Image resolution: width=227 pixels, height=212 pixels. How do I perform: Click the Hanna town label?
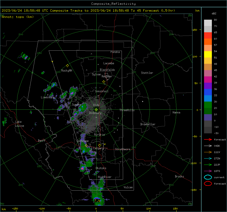(x=176, y=112)
